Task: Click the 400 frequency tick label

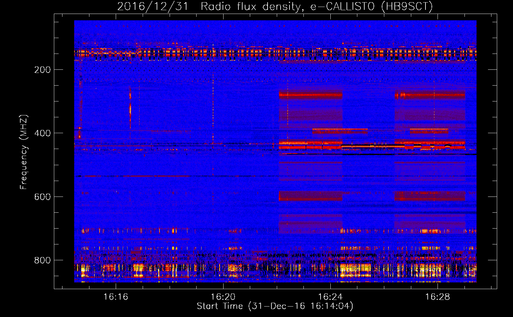Action: [x=42, y=133]
